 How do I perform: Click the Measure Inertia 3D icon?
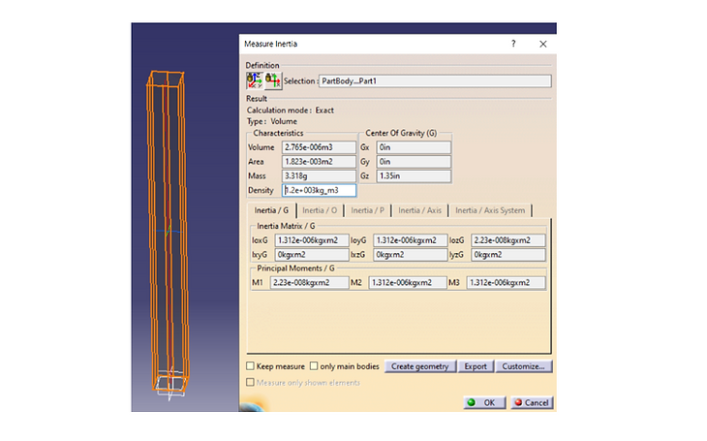(x=255, y=80)
